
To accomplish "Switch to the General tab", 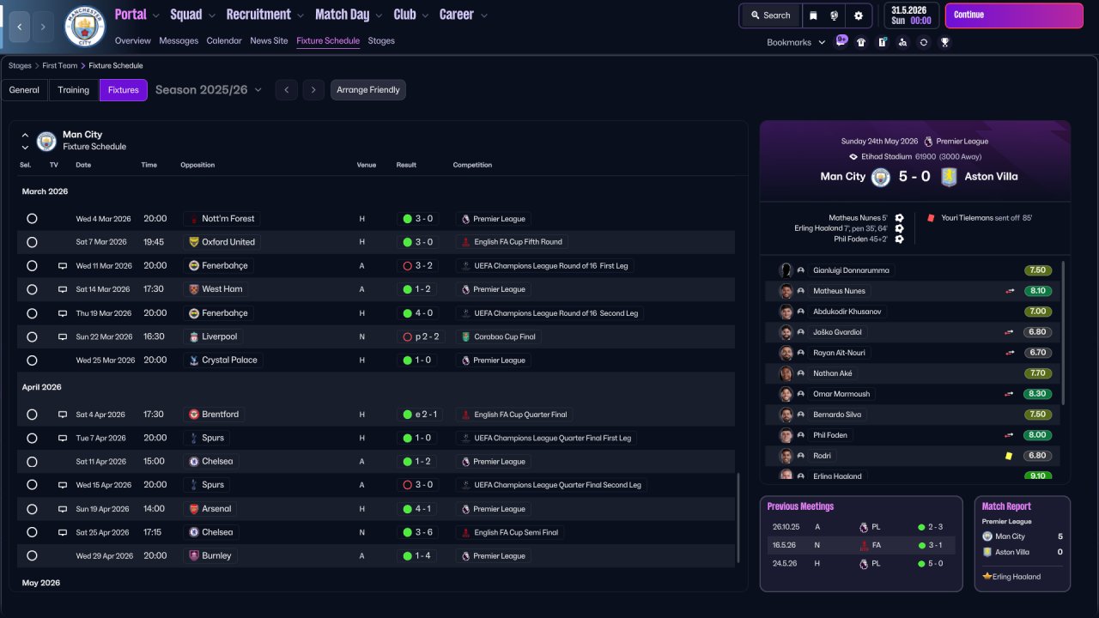I will pyautogui.click(x=24, y=90).
